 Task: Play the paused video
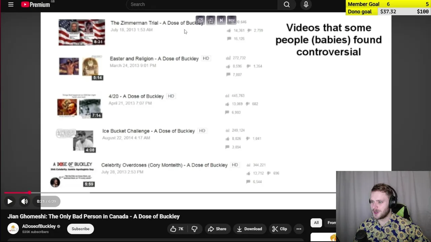pos(10,201)
